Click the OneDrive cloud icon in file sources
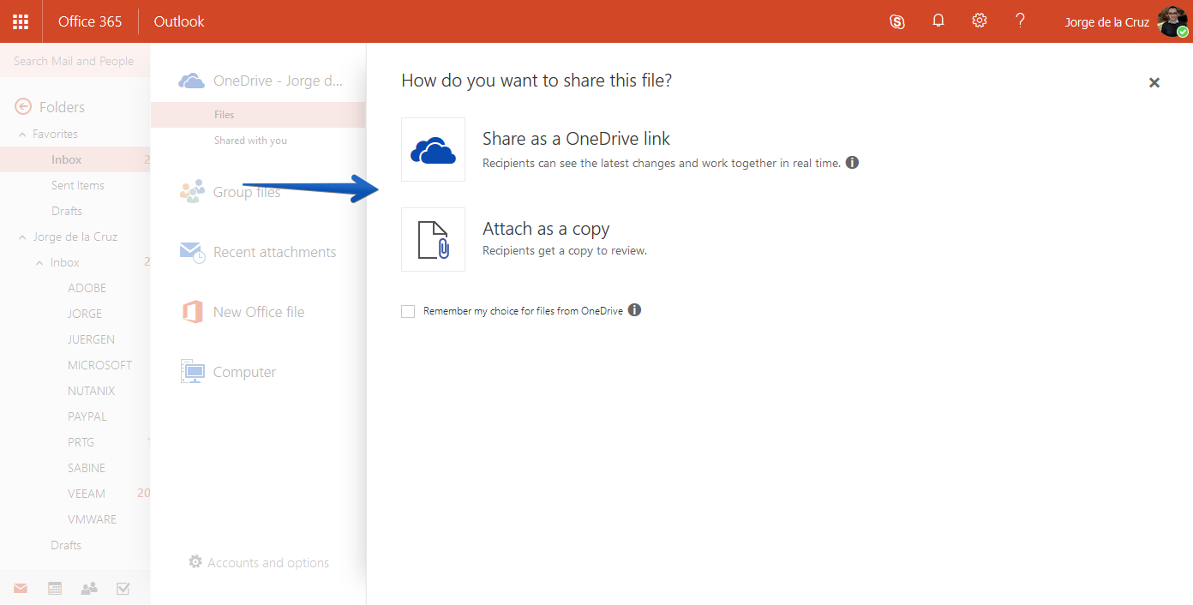This screenshot has width=1193, height=605. point(191,81)
